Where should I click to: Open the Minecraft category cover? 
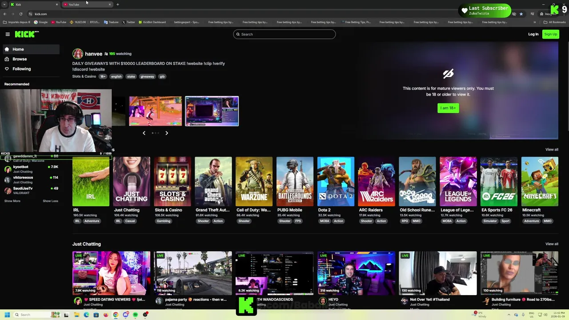pos(540,181)
